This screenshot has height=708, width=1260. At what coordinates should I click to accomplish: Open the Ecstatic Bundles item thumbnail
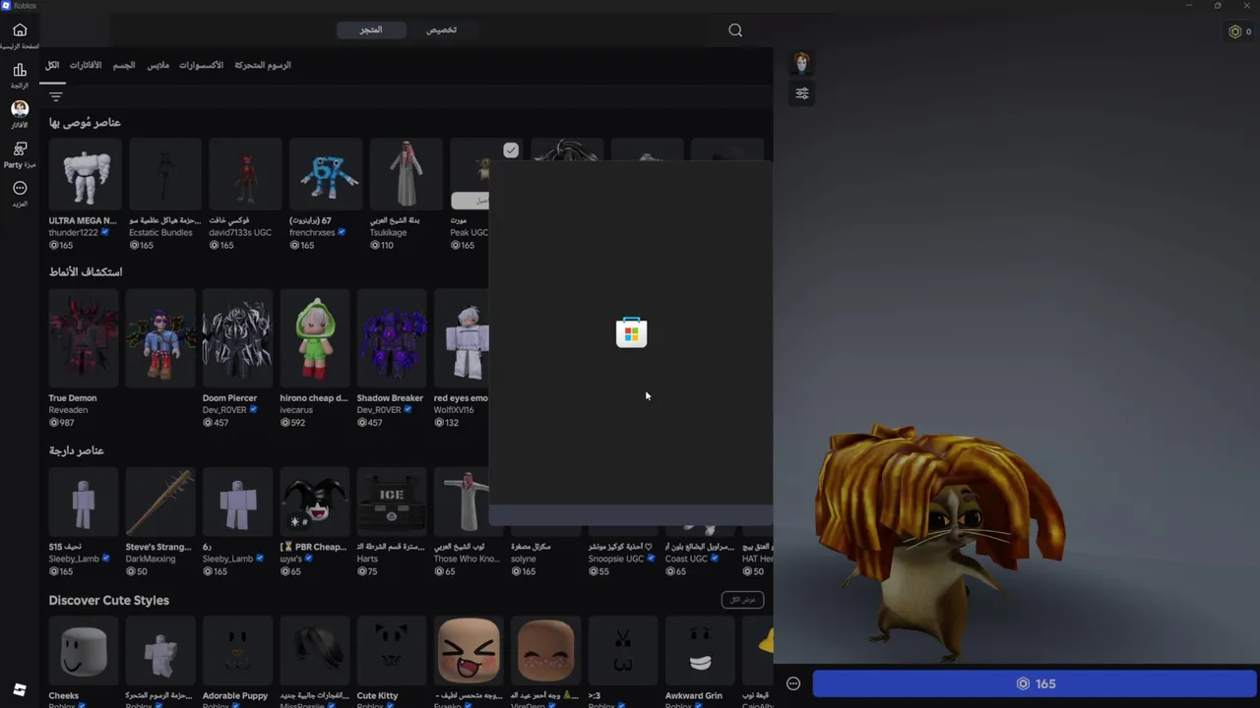coord(165,174)
